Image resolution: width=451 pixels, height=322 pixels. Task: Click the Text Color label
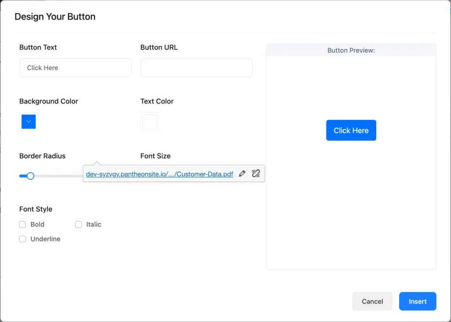coord(157,101)
